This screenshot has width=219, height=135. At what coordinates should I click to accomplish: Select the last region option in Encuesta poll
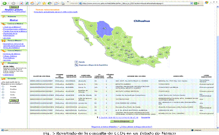point(3,98)
